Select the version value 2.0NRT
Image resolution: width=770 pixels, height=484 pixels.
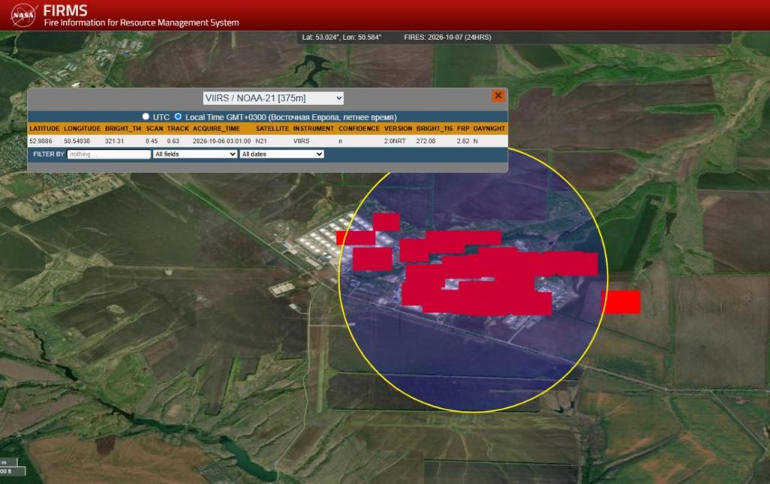click(x=395, y=141)
